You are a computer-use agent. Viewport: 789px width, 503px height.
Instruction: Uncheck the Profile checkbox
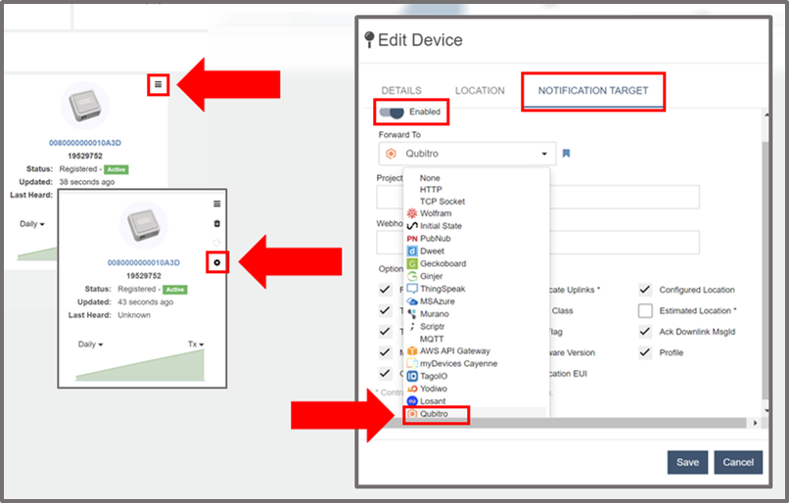tap(645, 352)
